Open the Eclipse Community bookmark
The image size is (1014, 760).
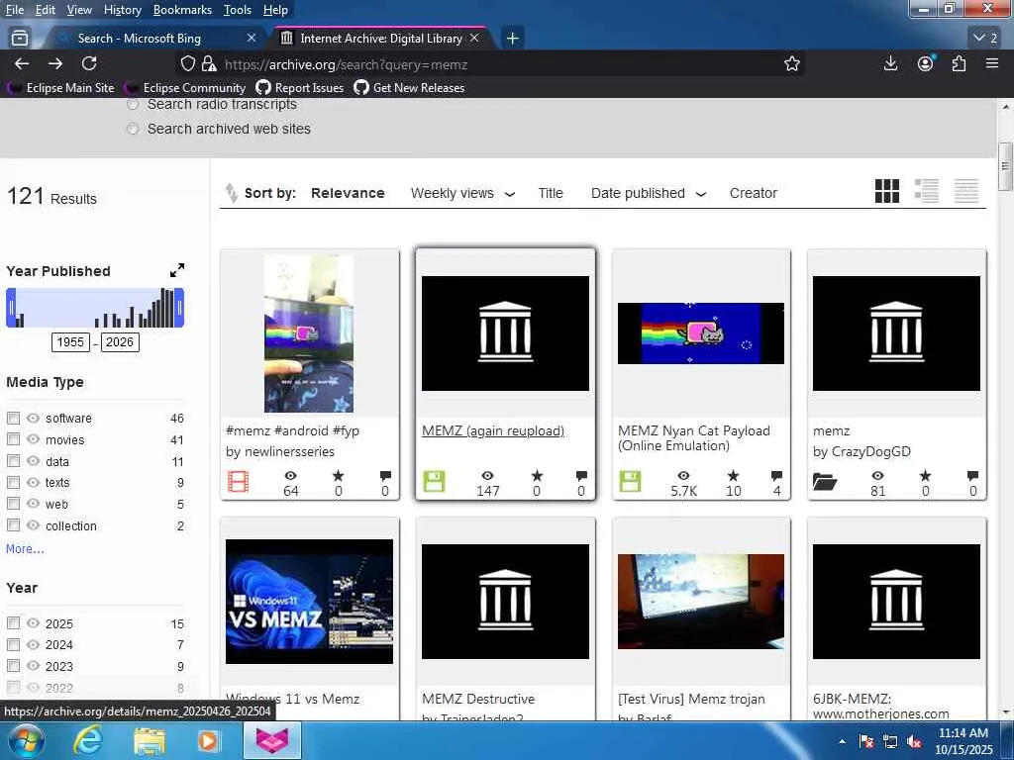pyautogui.click(x=185, y=88)
